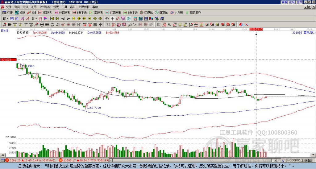Click the black right arrow icon

pyautogui.click(x=68, y=19)
